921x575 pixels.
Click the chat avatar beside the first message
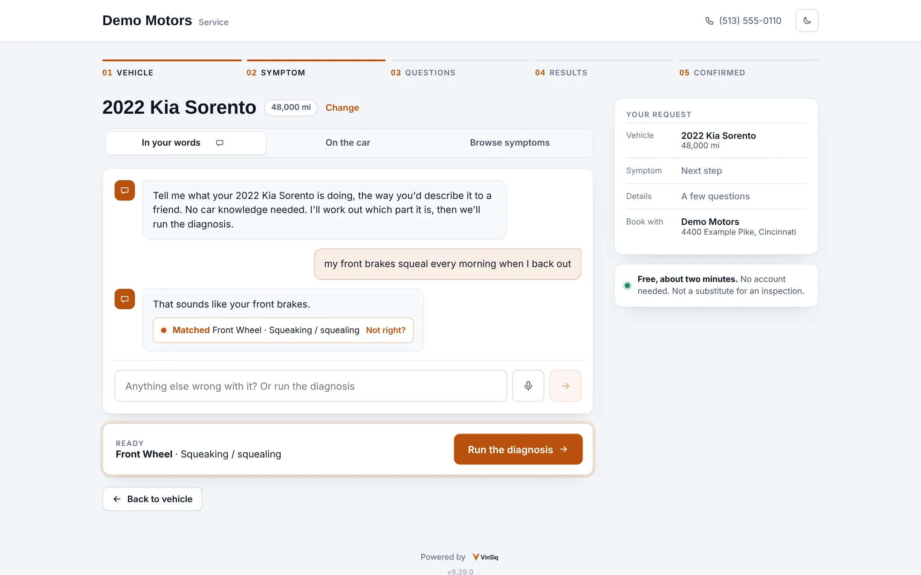(125, 190)
